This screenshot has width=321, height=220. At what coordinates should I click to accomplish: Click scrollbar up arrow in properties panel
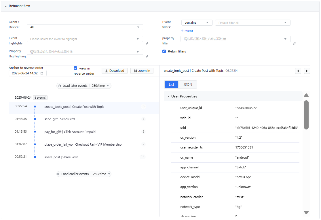306,95
